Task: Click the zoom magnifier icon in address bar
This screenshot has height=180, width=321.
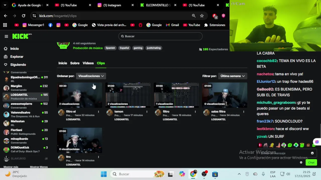Action: (194, 16)
